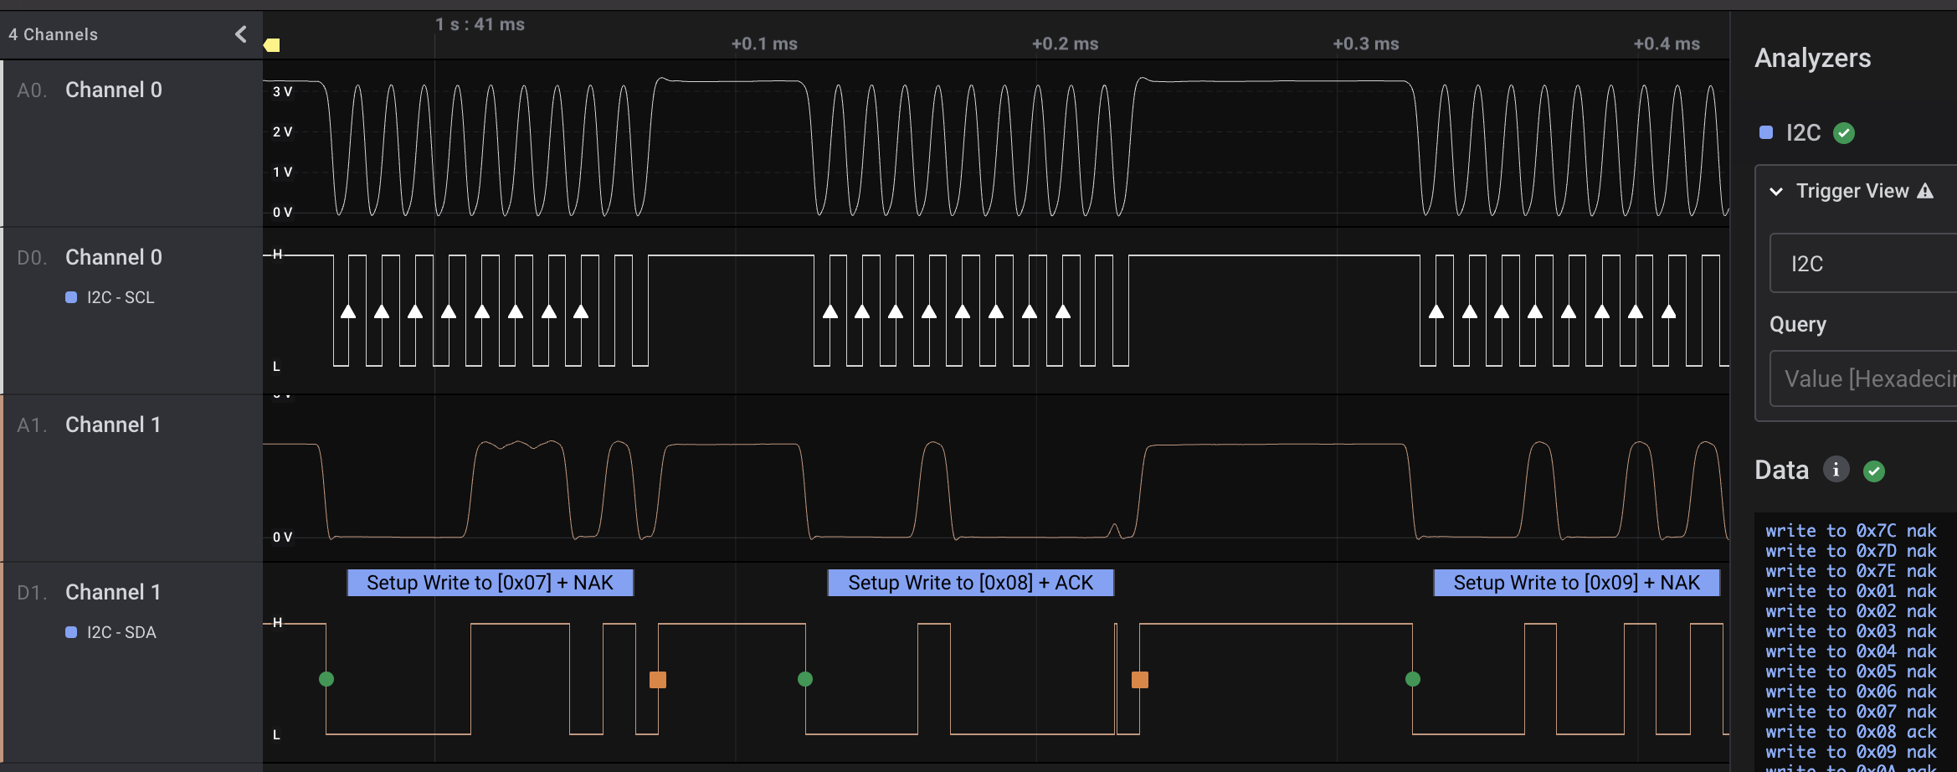1957x772 pixels.
Task: Click the Analyzers panel heading
Action: point(1812,59)
